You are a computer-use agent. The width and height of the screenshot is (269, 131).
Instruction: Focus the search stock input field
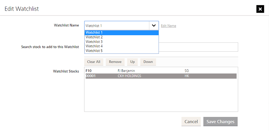[x=198, y=47]
